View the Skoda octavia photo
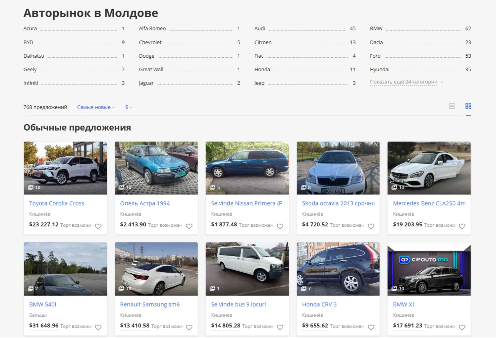Screen dimensions: 497x338 [x=338, y=168]
